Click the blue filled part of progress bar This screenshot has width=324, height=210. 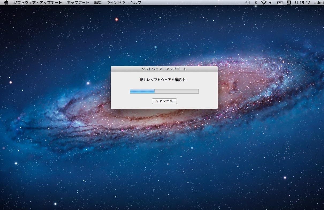142,91
